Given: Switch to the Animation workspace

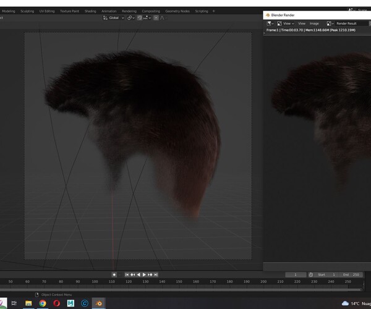Looking at the screenshot, I should 109,11.
